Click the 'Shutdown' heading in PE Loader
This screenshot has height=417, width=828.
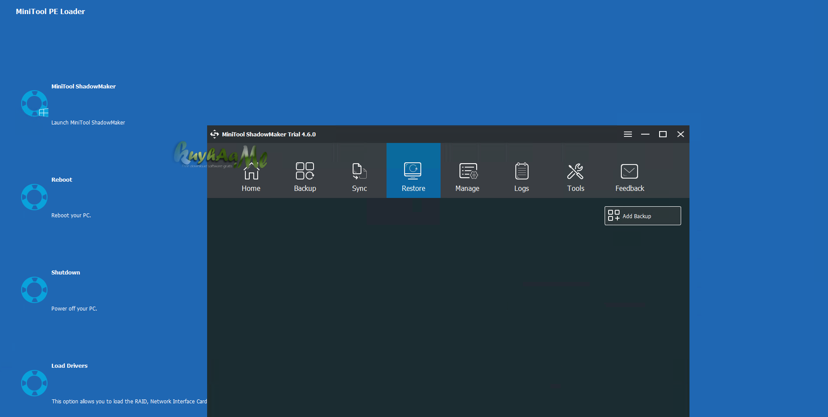point(66,273)
